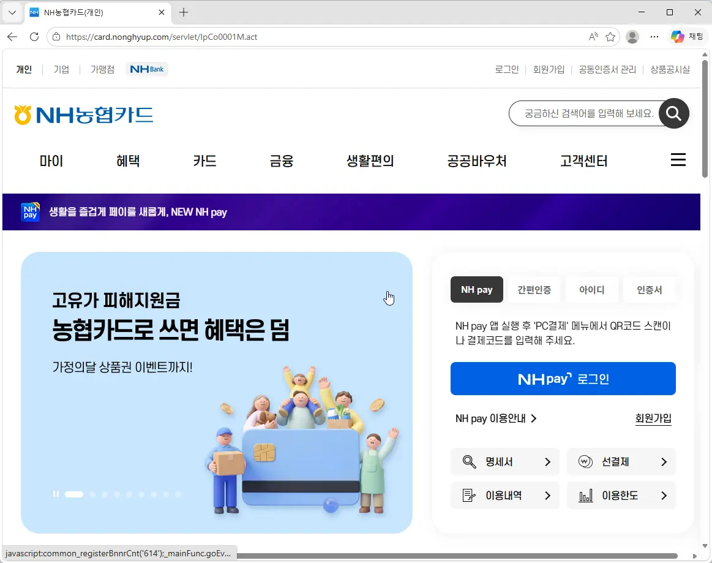Open the 카드 menu

coord(205,161)
